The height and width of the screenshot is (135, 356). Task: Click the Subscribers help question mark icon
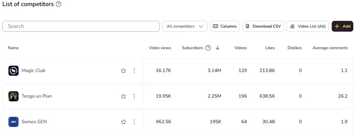tap(208, 48)
